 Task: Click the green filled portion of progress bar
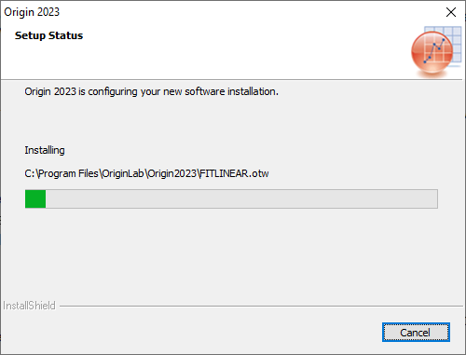pos(35,198)
